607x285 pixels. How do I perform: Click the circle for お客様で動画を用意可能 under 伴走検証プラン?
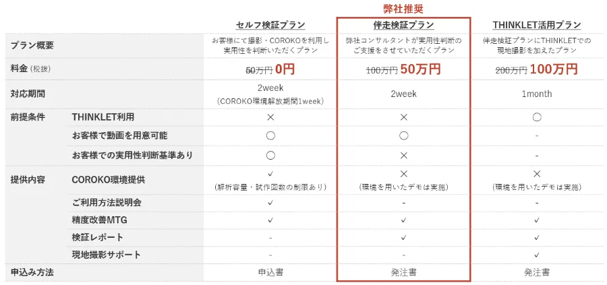(403, 135)
